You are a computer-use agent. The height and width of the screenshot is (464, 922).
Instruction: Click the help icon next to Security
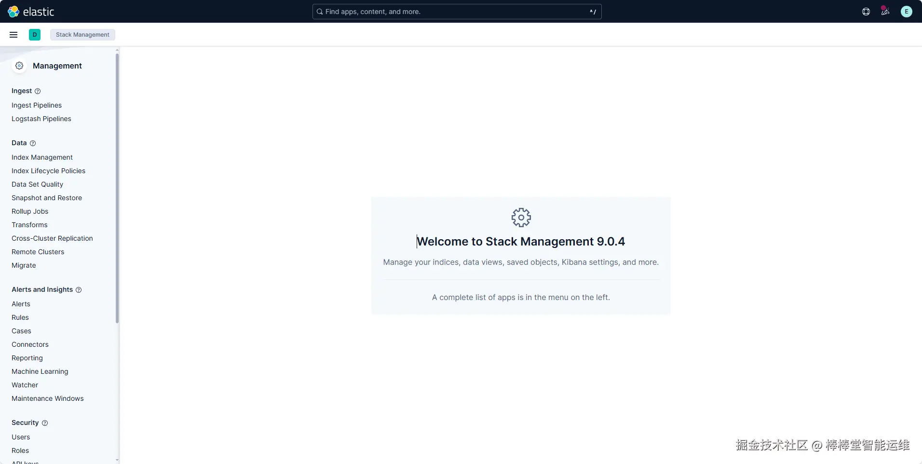pyautogui.click(x=45, y=423)
